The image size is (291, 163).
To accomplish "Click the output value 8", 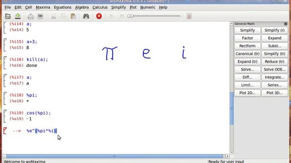I will 27,48.
